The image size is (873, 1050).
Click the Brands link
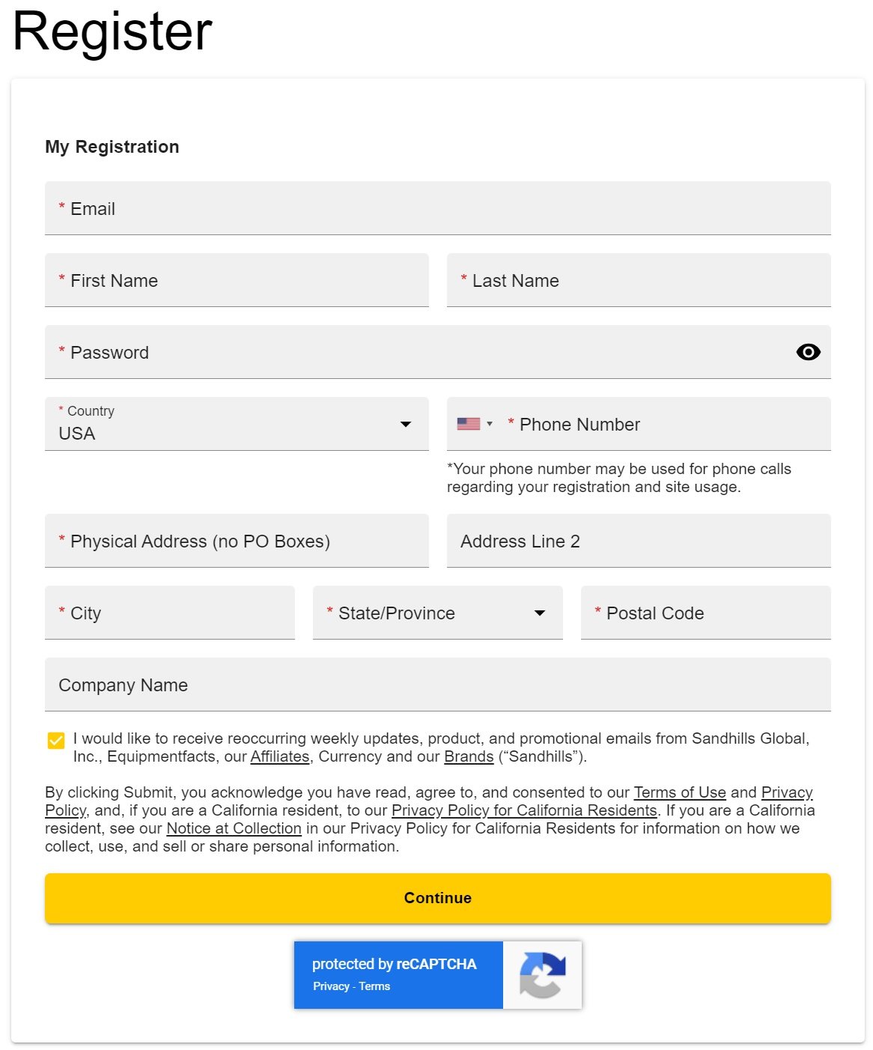tap(468, 756)
